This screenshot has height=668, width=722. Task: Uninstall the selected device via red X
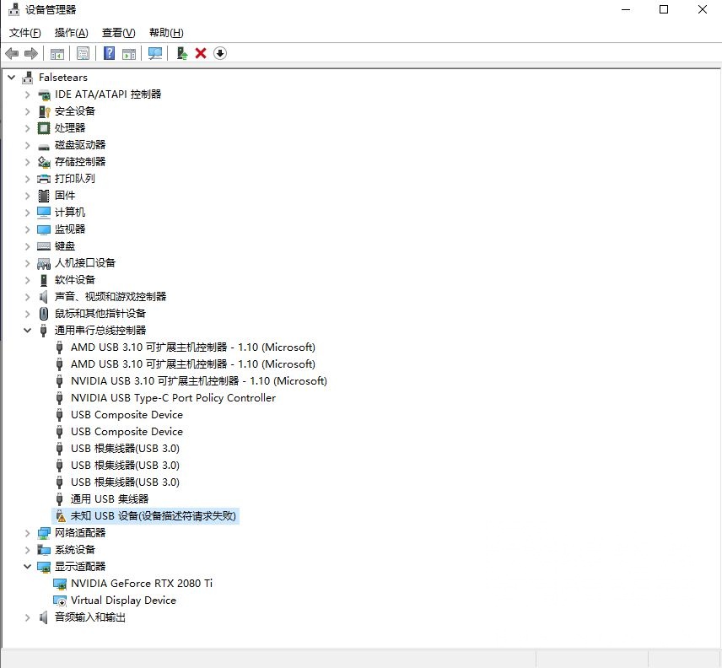pyautogui.click(x=201, y=53)
